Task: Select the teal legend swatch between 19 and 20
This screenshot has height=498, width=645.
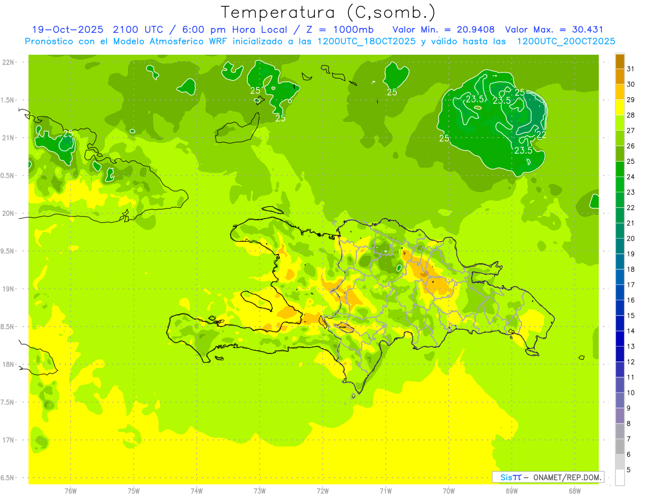Action: [x=620, y=246]
